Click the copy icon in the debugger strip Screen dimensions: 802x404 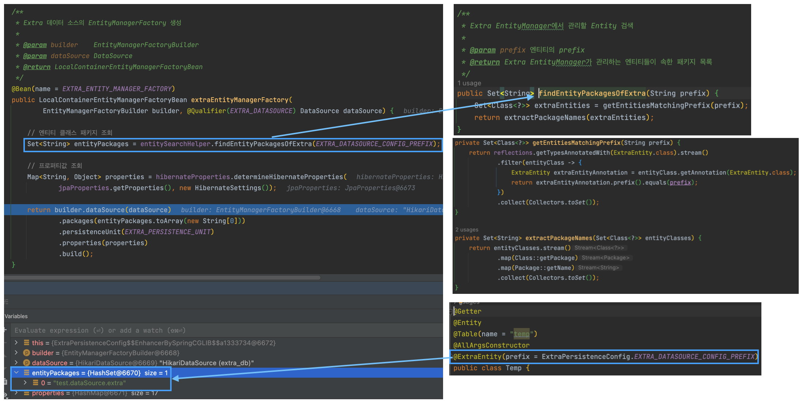(x=5, y=382)
